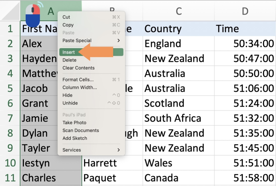Click the Dylan cell
This screenshot has width=276, height=186.
coord(39,133)
